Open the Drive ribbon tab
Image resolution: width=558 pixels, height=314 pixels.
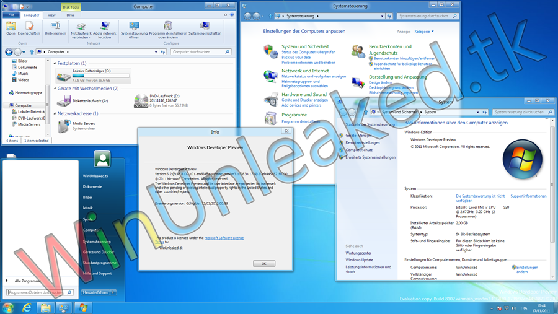click(71, 15)
